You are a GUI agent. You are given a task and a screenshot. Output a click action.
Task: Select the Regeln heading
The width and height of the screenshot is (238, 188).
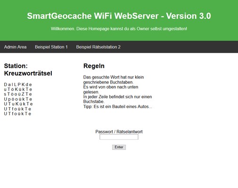click(94, 66)
